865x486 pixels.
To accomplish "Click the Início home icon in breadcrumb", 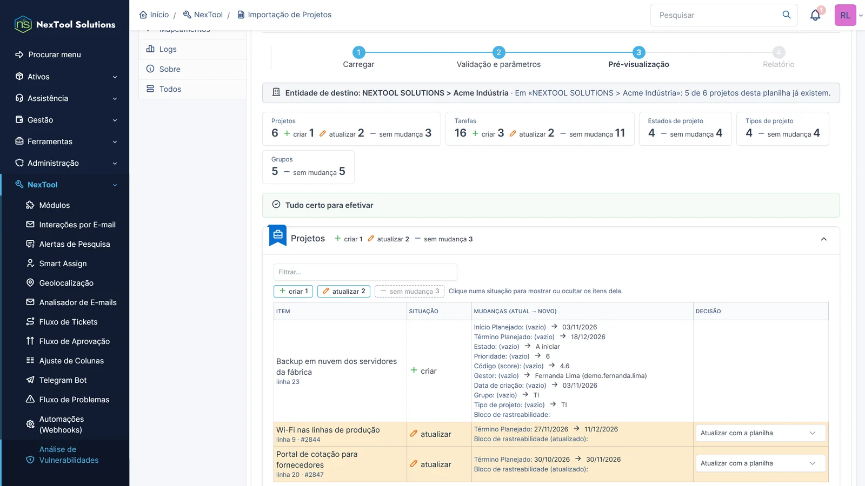I will click(x=143, y=15).
